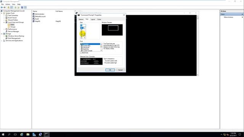Select the Groups folder in the tree

point(13,27)
